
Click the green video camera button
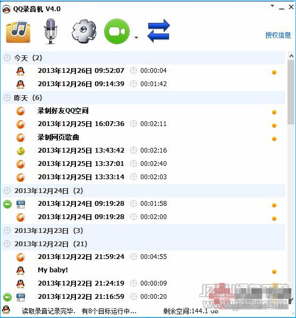(117, 31)
